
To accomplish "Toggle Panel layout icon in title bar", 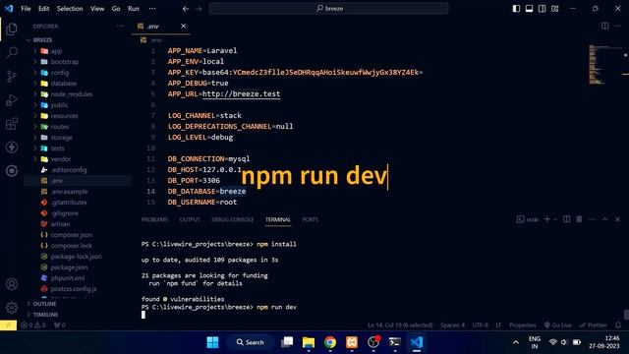I will click(x=529, y=9).
